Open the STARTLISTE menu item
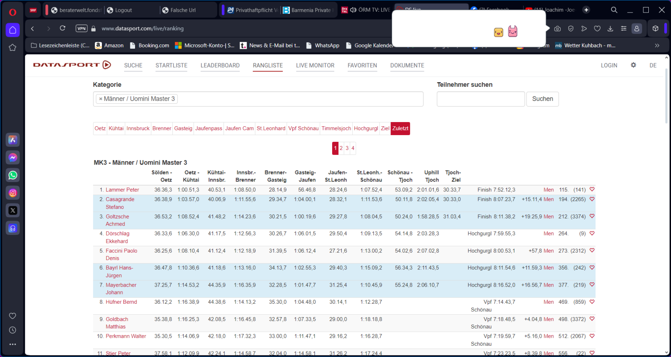The width and height of the screenshot is (671, 357). pyautogui.click(x=172, y=65)
